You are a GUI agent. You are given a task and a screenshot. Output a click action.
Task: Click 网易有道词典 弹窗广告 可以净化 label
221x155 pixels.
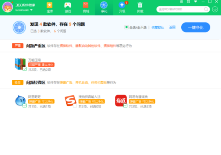click(142, 102)
